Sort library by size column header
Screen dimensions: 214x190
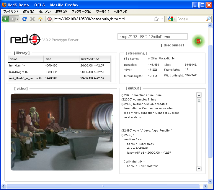(x=62, y=59)
